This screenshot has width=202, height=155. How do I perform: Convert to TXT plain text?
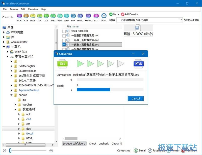click(96, 17)
